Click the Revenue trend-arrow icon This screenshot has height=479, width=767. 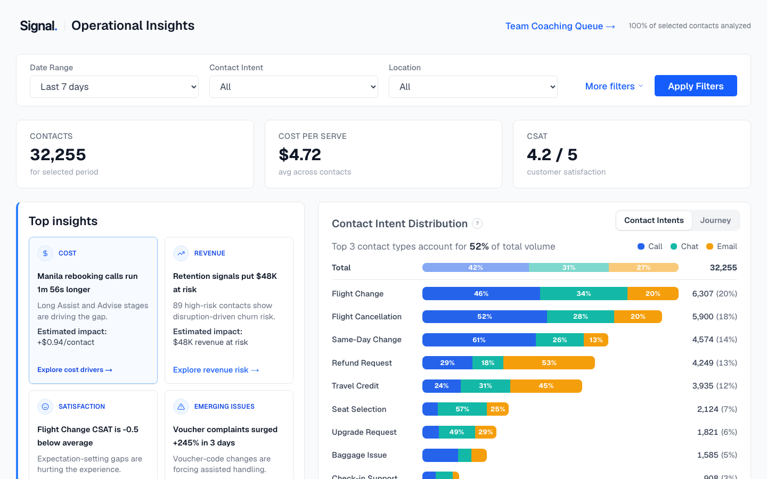click(x=181, y=253)
